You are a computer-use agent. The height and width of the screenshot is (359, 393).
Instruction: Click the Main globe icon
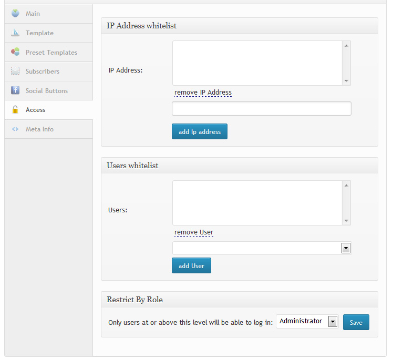tap(15, 13)
